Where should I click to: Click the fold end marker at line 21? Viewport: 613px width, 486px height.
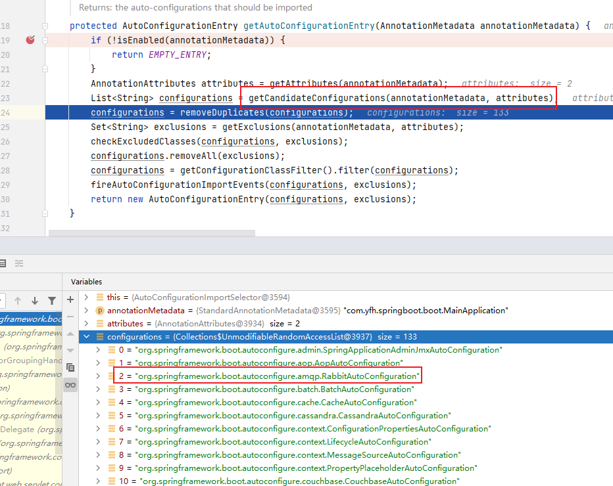tap(45, 69)
